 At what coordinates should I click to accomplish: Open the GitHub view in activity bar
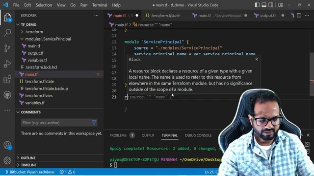(x=7, y=95)
